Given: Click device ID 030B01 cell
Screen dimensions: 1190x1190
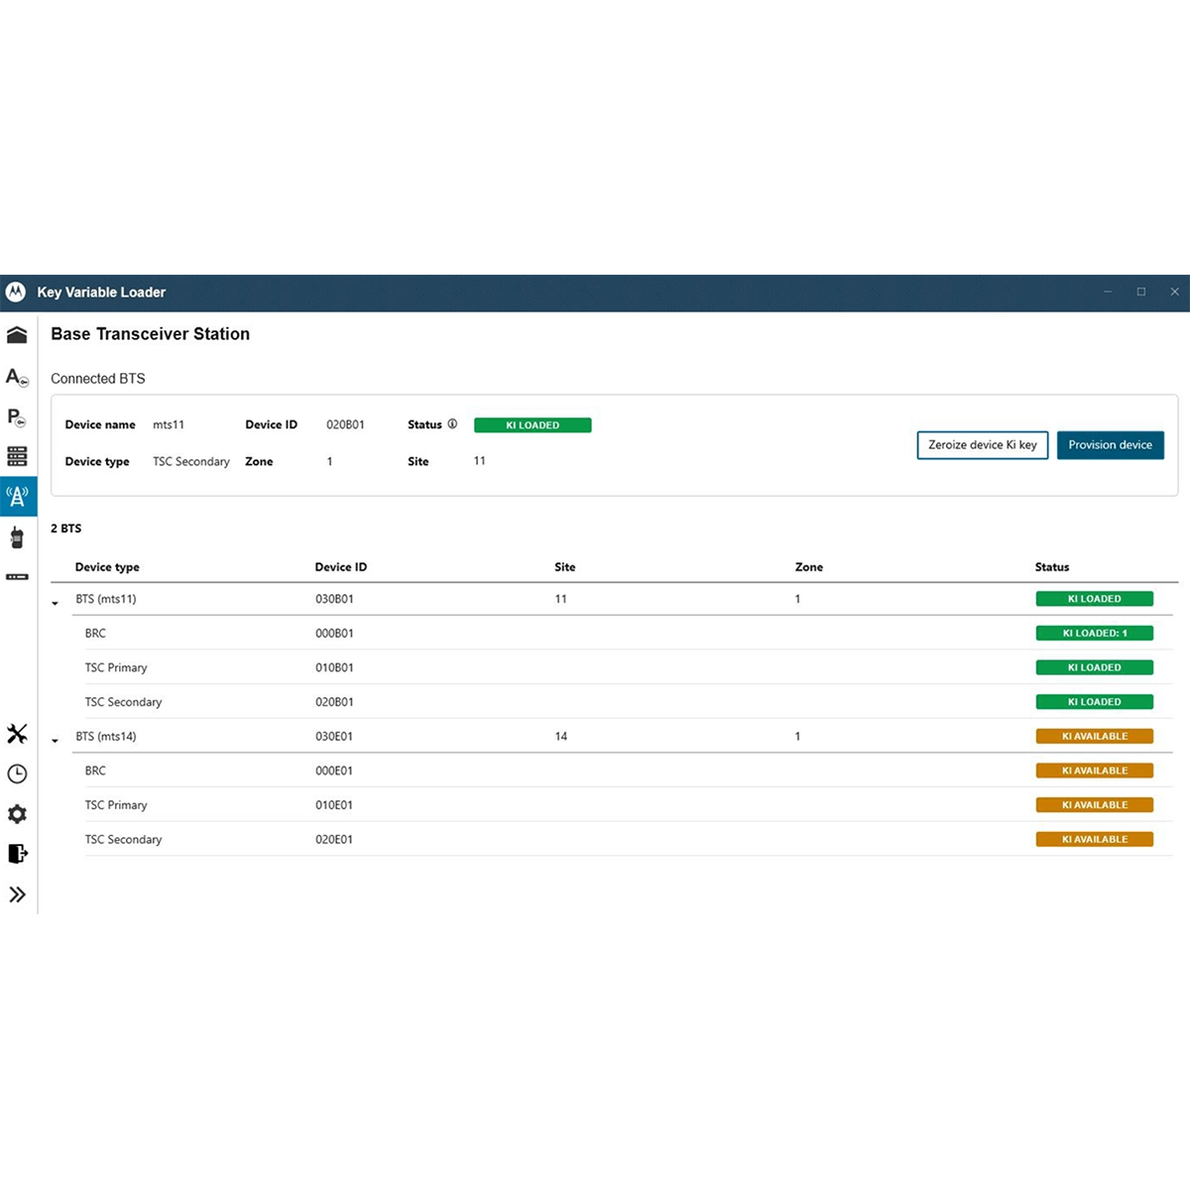Looking at the screenshot, I should (x=334, y=599).
